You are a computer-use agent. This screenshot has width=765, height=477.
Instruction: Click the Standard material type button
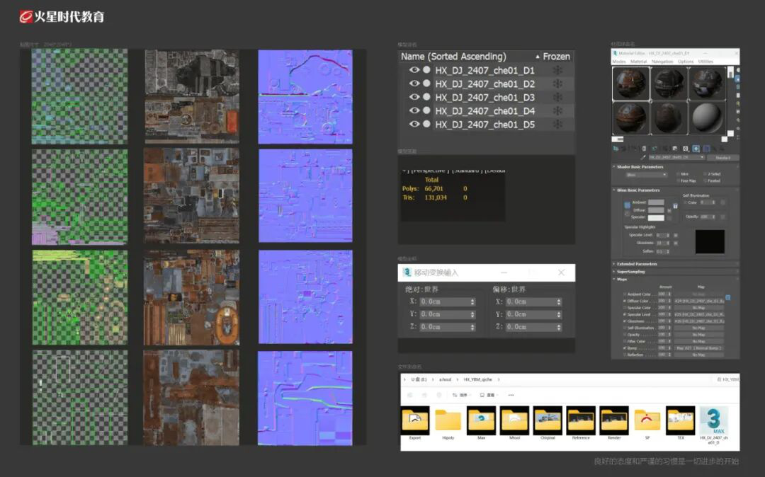[x=722, y=157]
